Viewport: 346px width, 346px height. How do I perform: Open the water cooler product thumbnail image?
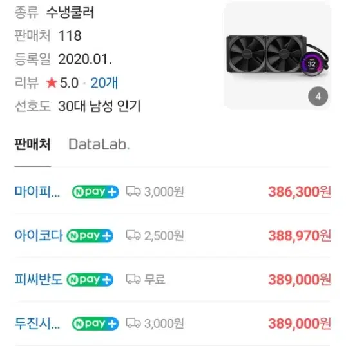click(x=277, y=55)
